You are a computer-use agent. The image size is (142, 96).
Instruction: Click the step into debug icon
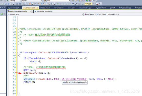[x=73, y=4]
